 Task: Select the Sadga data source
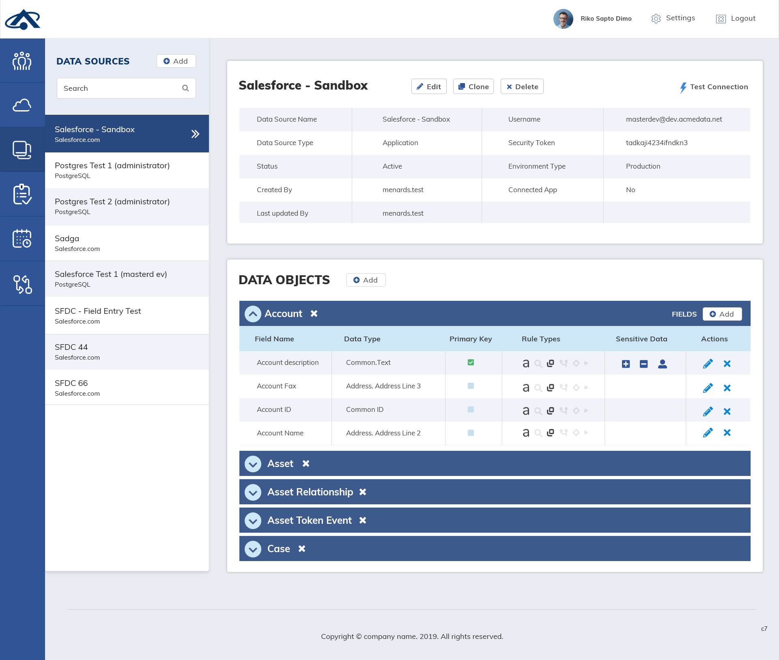pos(127,243)
